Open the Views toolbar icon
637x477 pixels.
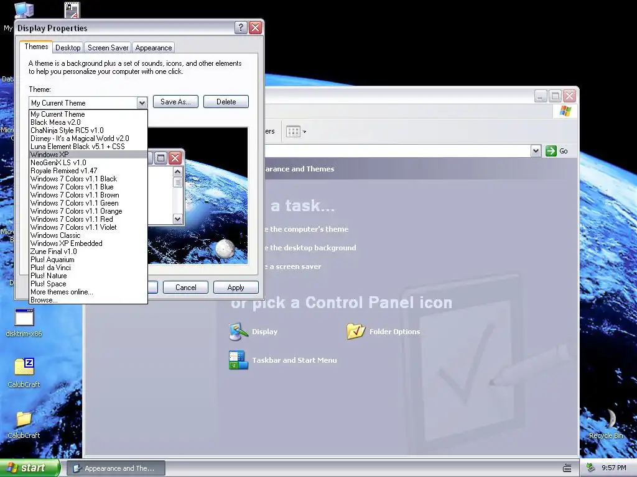(293, 132)
